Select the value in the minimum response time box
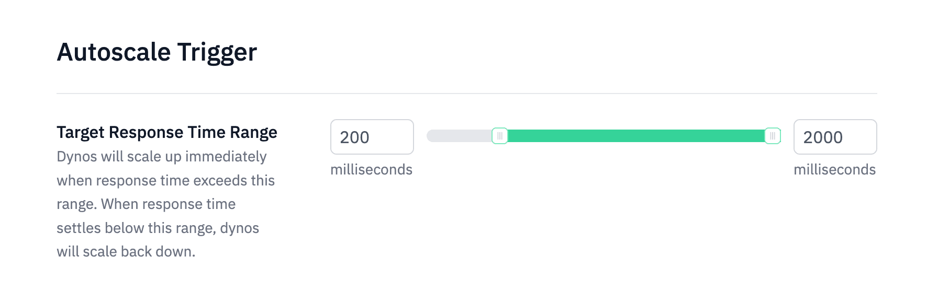The height and width of the screenshot is (303, 938). point(355,137)
